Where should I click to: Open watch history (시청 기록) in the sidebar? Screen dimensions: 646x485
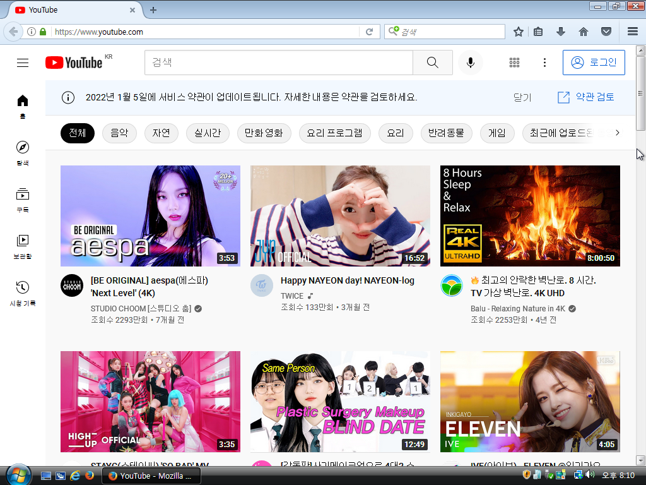(23, 294)
